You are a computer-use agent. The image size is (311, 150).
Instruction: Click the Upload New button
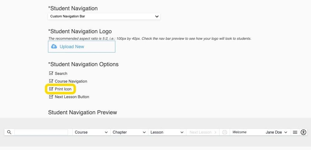click(x=81, y=47)
